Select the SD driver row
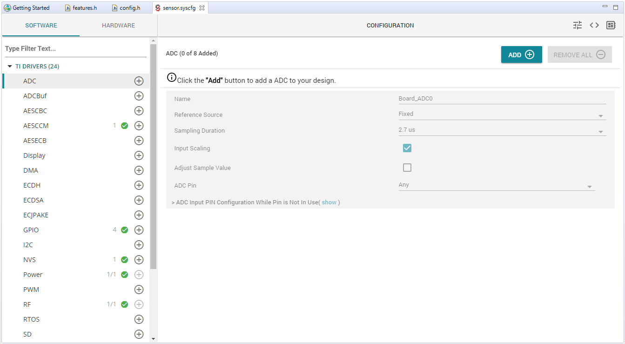The height and width of the screenshot is (344, 625). point(76,334)
